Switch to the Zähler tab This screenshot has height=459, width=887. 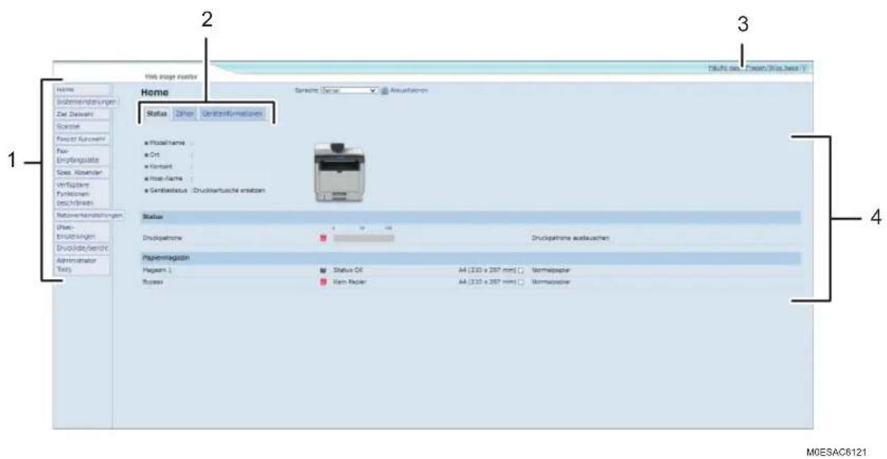point(184,114)
